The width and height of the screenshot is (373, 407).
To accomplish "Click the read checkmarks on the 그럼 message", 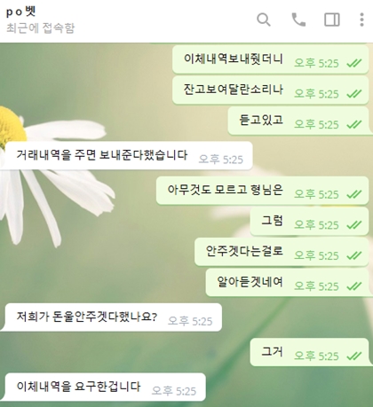I will 354,225.
